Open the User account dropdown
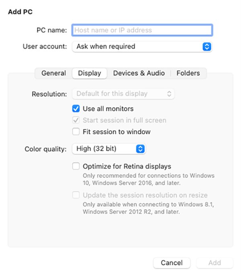This screenshot has height=274, width=241. (x=141, y=47)
